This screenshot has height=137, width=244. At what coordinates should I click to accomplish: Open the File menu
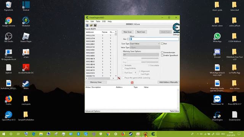point(87,21)
